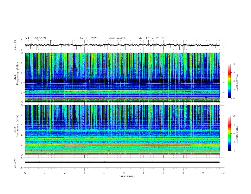Click time axis tick label "10"
The height and width of the screenshot is (194, 251).
tap(223, 173)
